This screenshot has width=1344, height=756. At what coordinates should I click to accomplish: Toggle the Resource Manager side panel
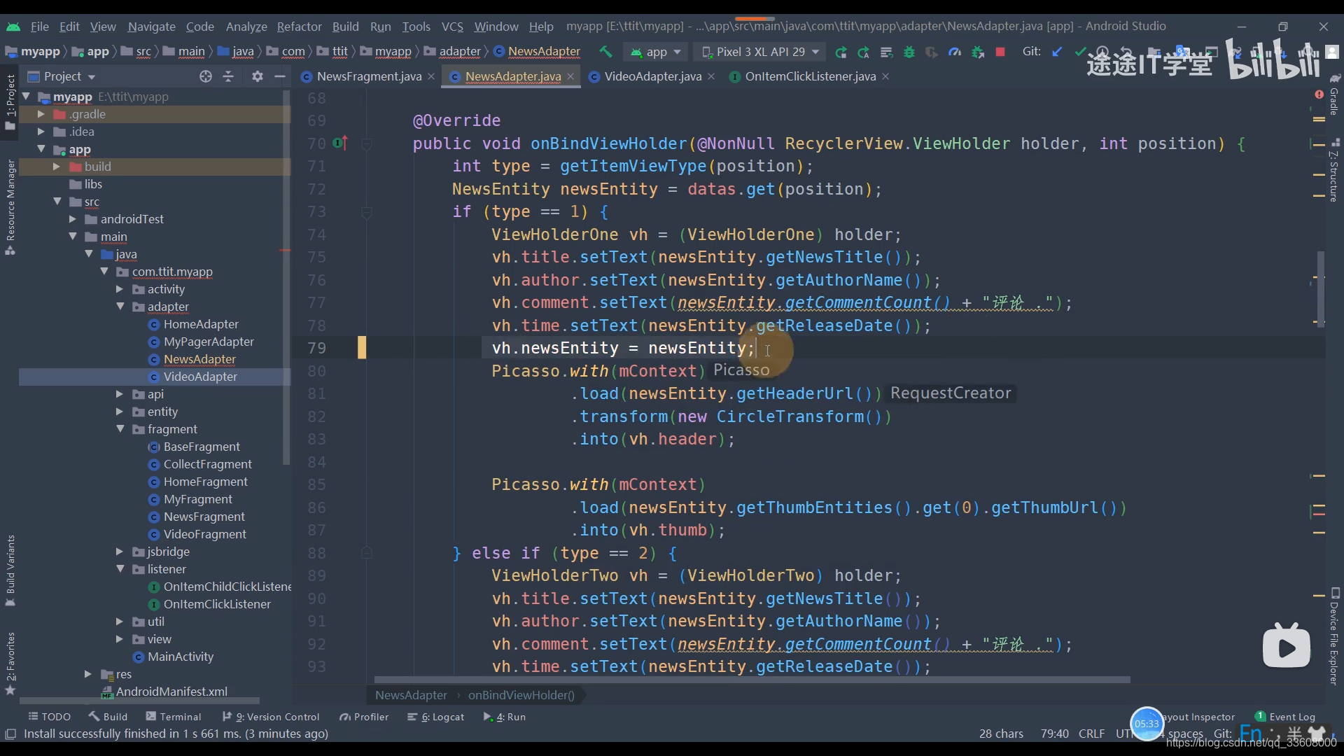pos(10,207)
